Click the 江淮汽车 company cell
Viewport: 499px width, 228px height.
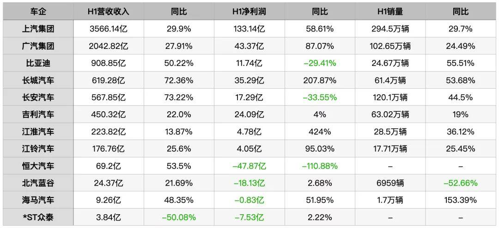click(38, 132)
